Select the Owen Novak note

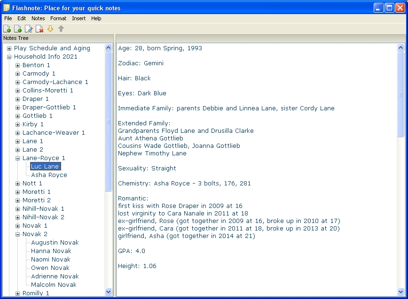tap(50, 268)
